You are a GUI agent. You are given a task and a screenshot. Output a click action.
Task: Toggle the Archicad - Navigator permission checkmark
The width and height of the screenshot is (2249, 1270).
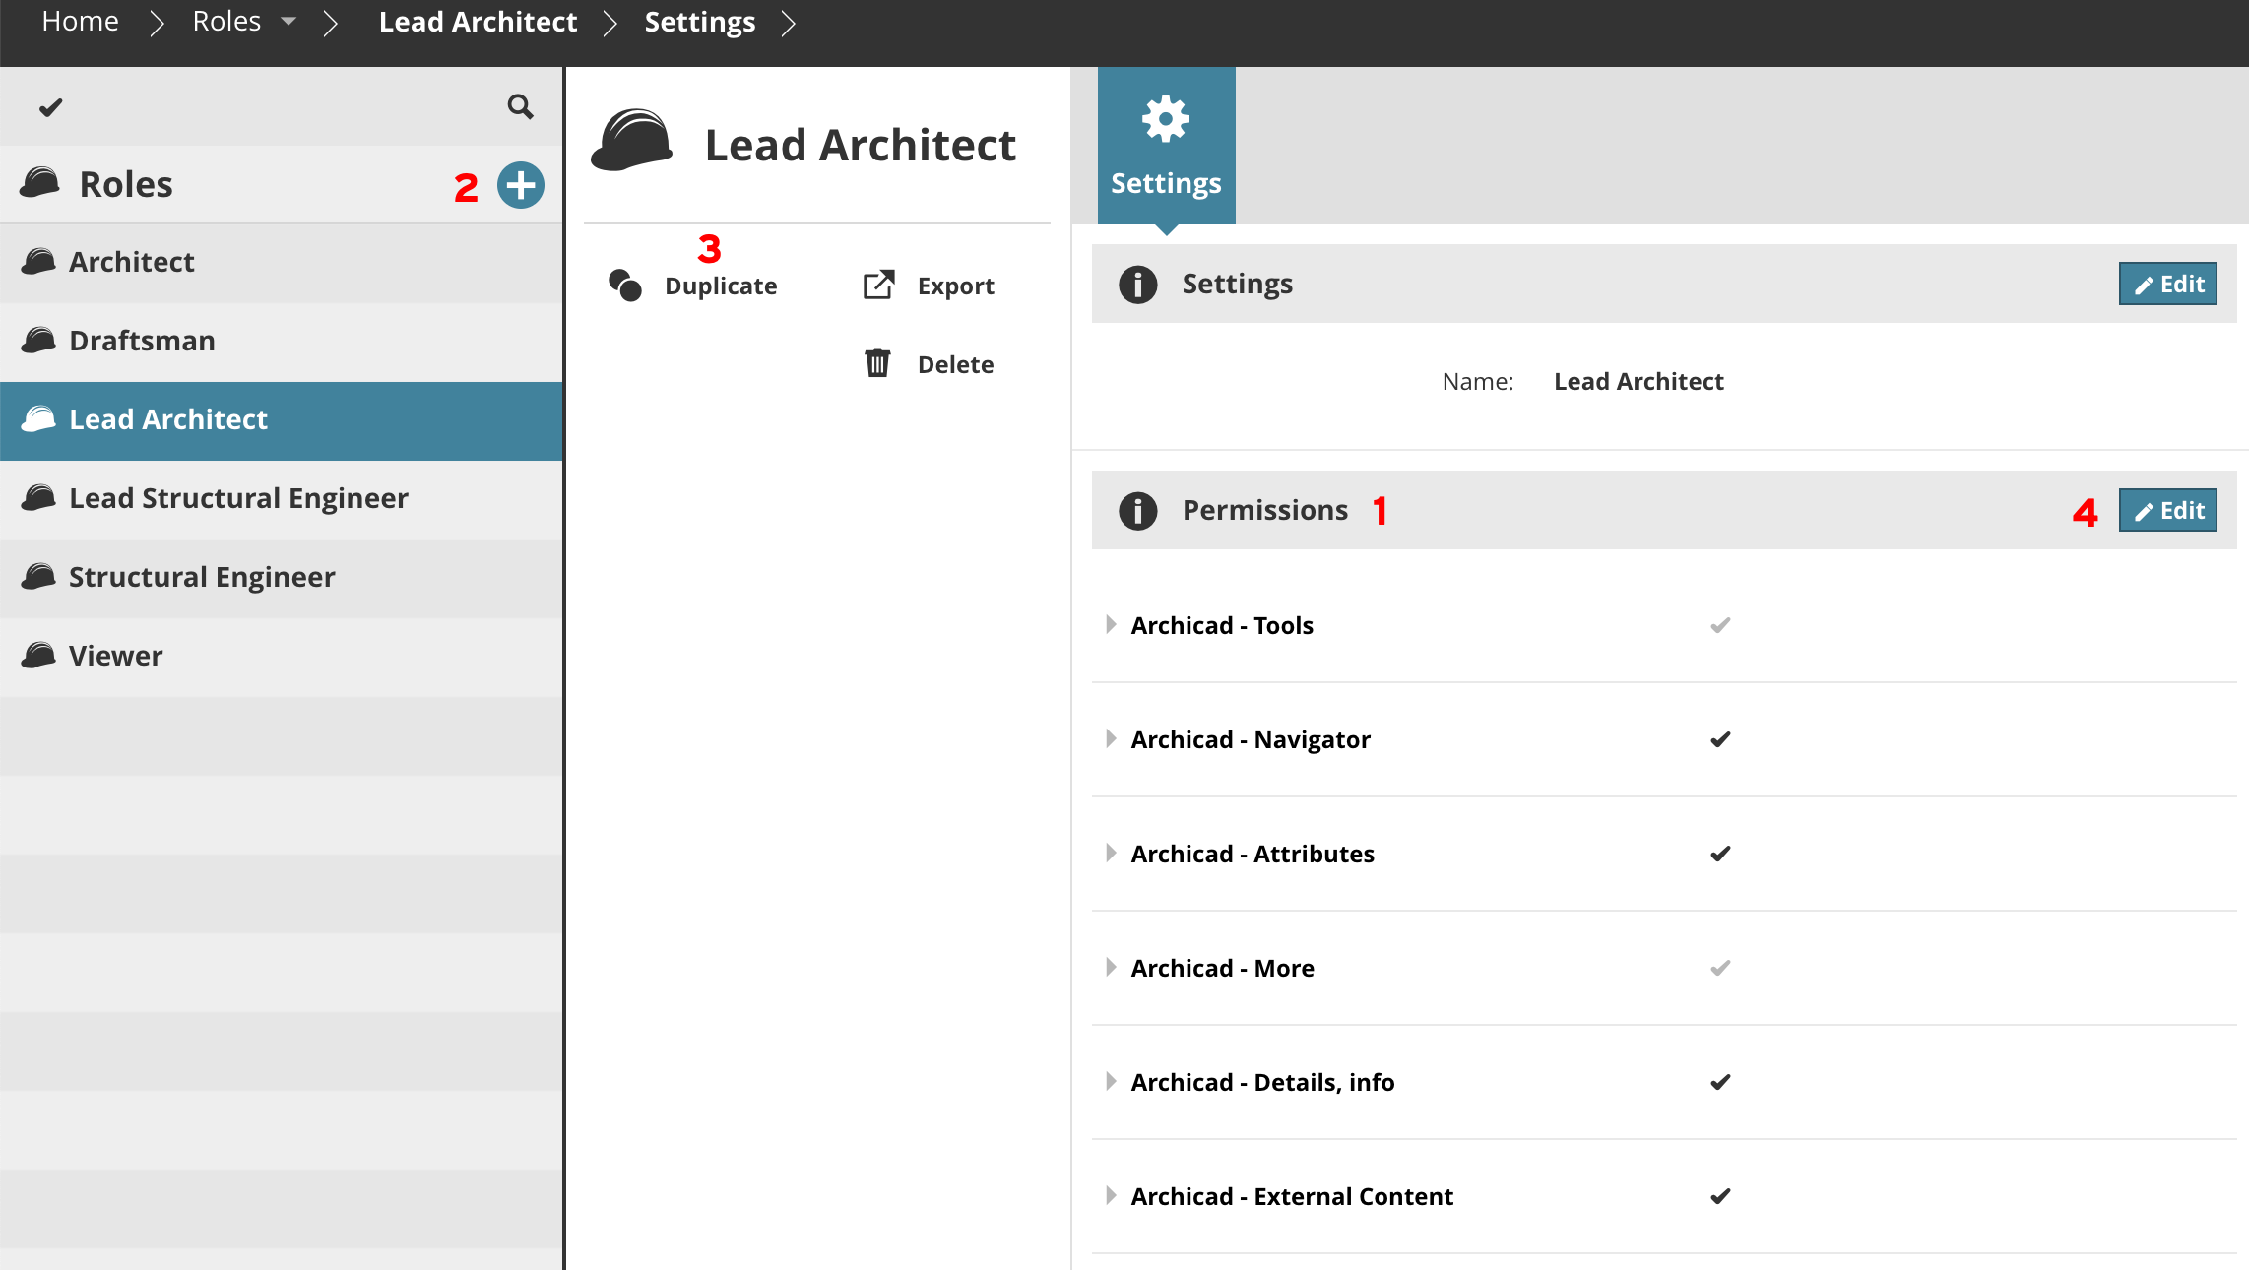click(1720, 739)
